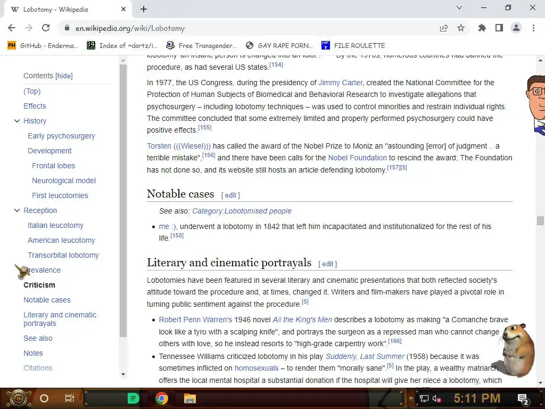Open File Explorer from taskbar
The width and height of the screenshot is (545, 409).
tap(190, 398)
